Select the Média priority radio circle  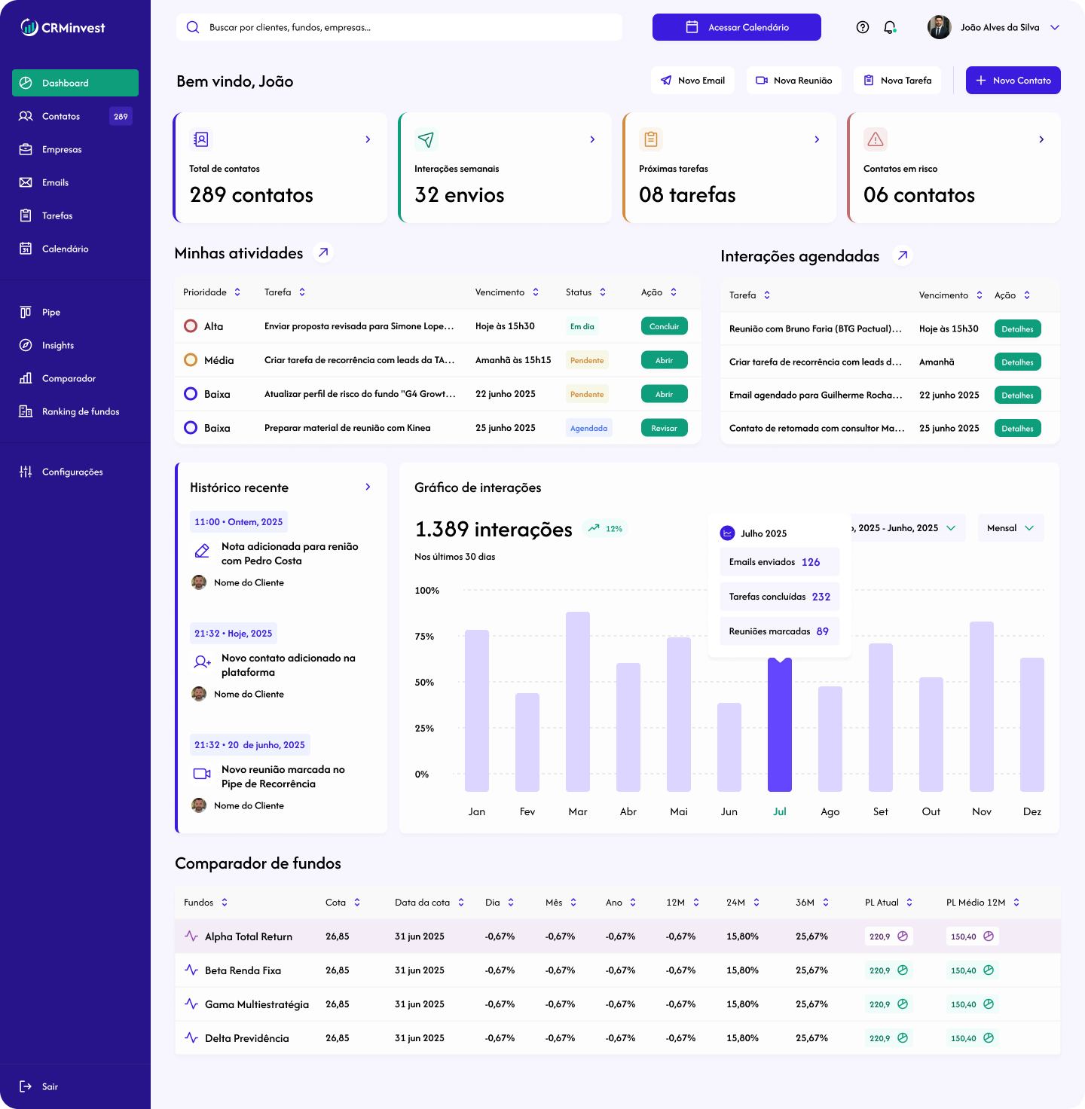pyautogui.click(x=191, y=360)
